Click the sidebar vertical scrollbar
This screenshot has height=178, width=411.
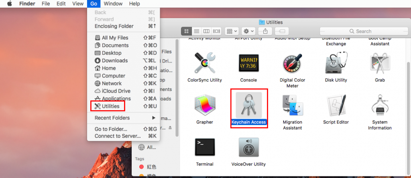click(x=177, y=88)
